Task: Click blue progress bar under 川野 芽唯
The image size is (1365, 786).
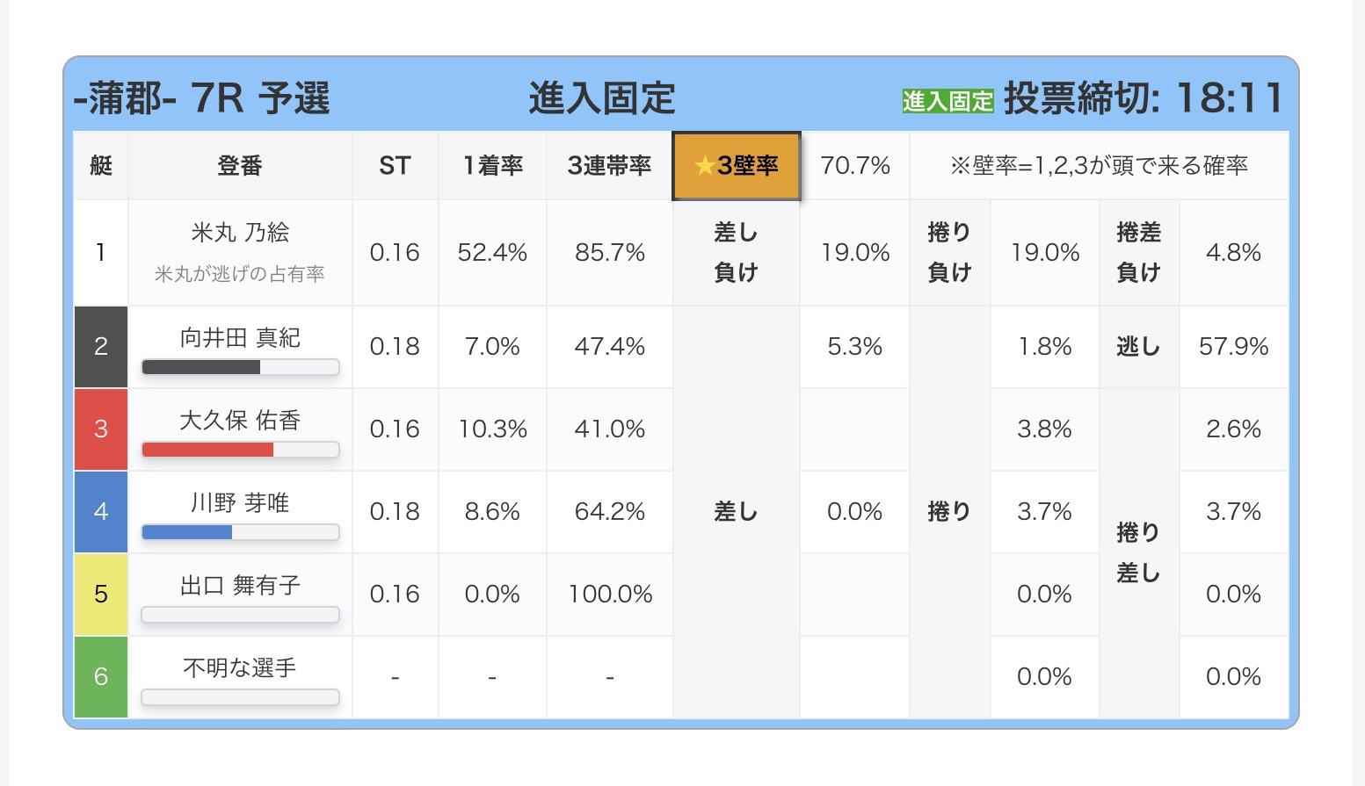Action: (240, 532)
